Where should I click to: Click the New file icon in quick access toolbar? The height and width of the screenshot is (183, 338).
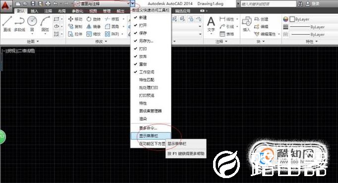pos(18,3)
